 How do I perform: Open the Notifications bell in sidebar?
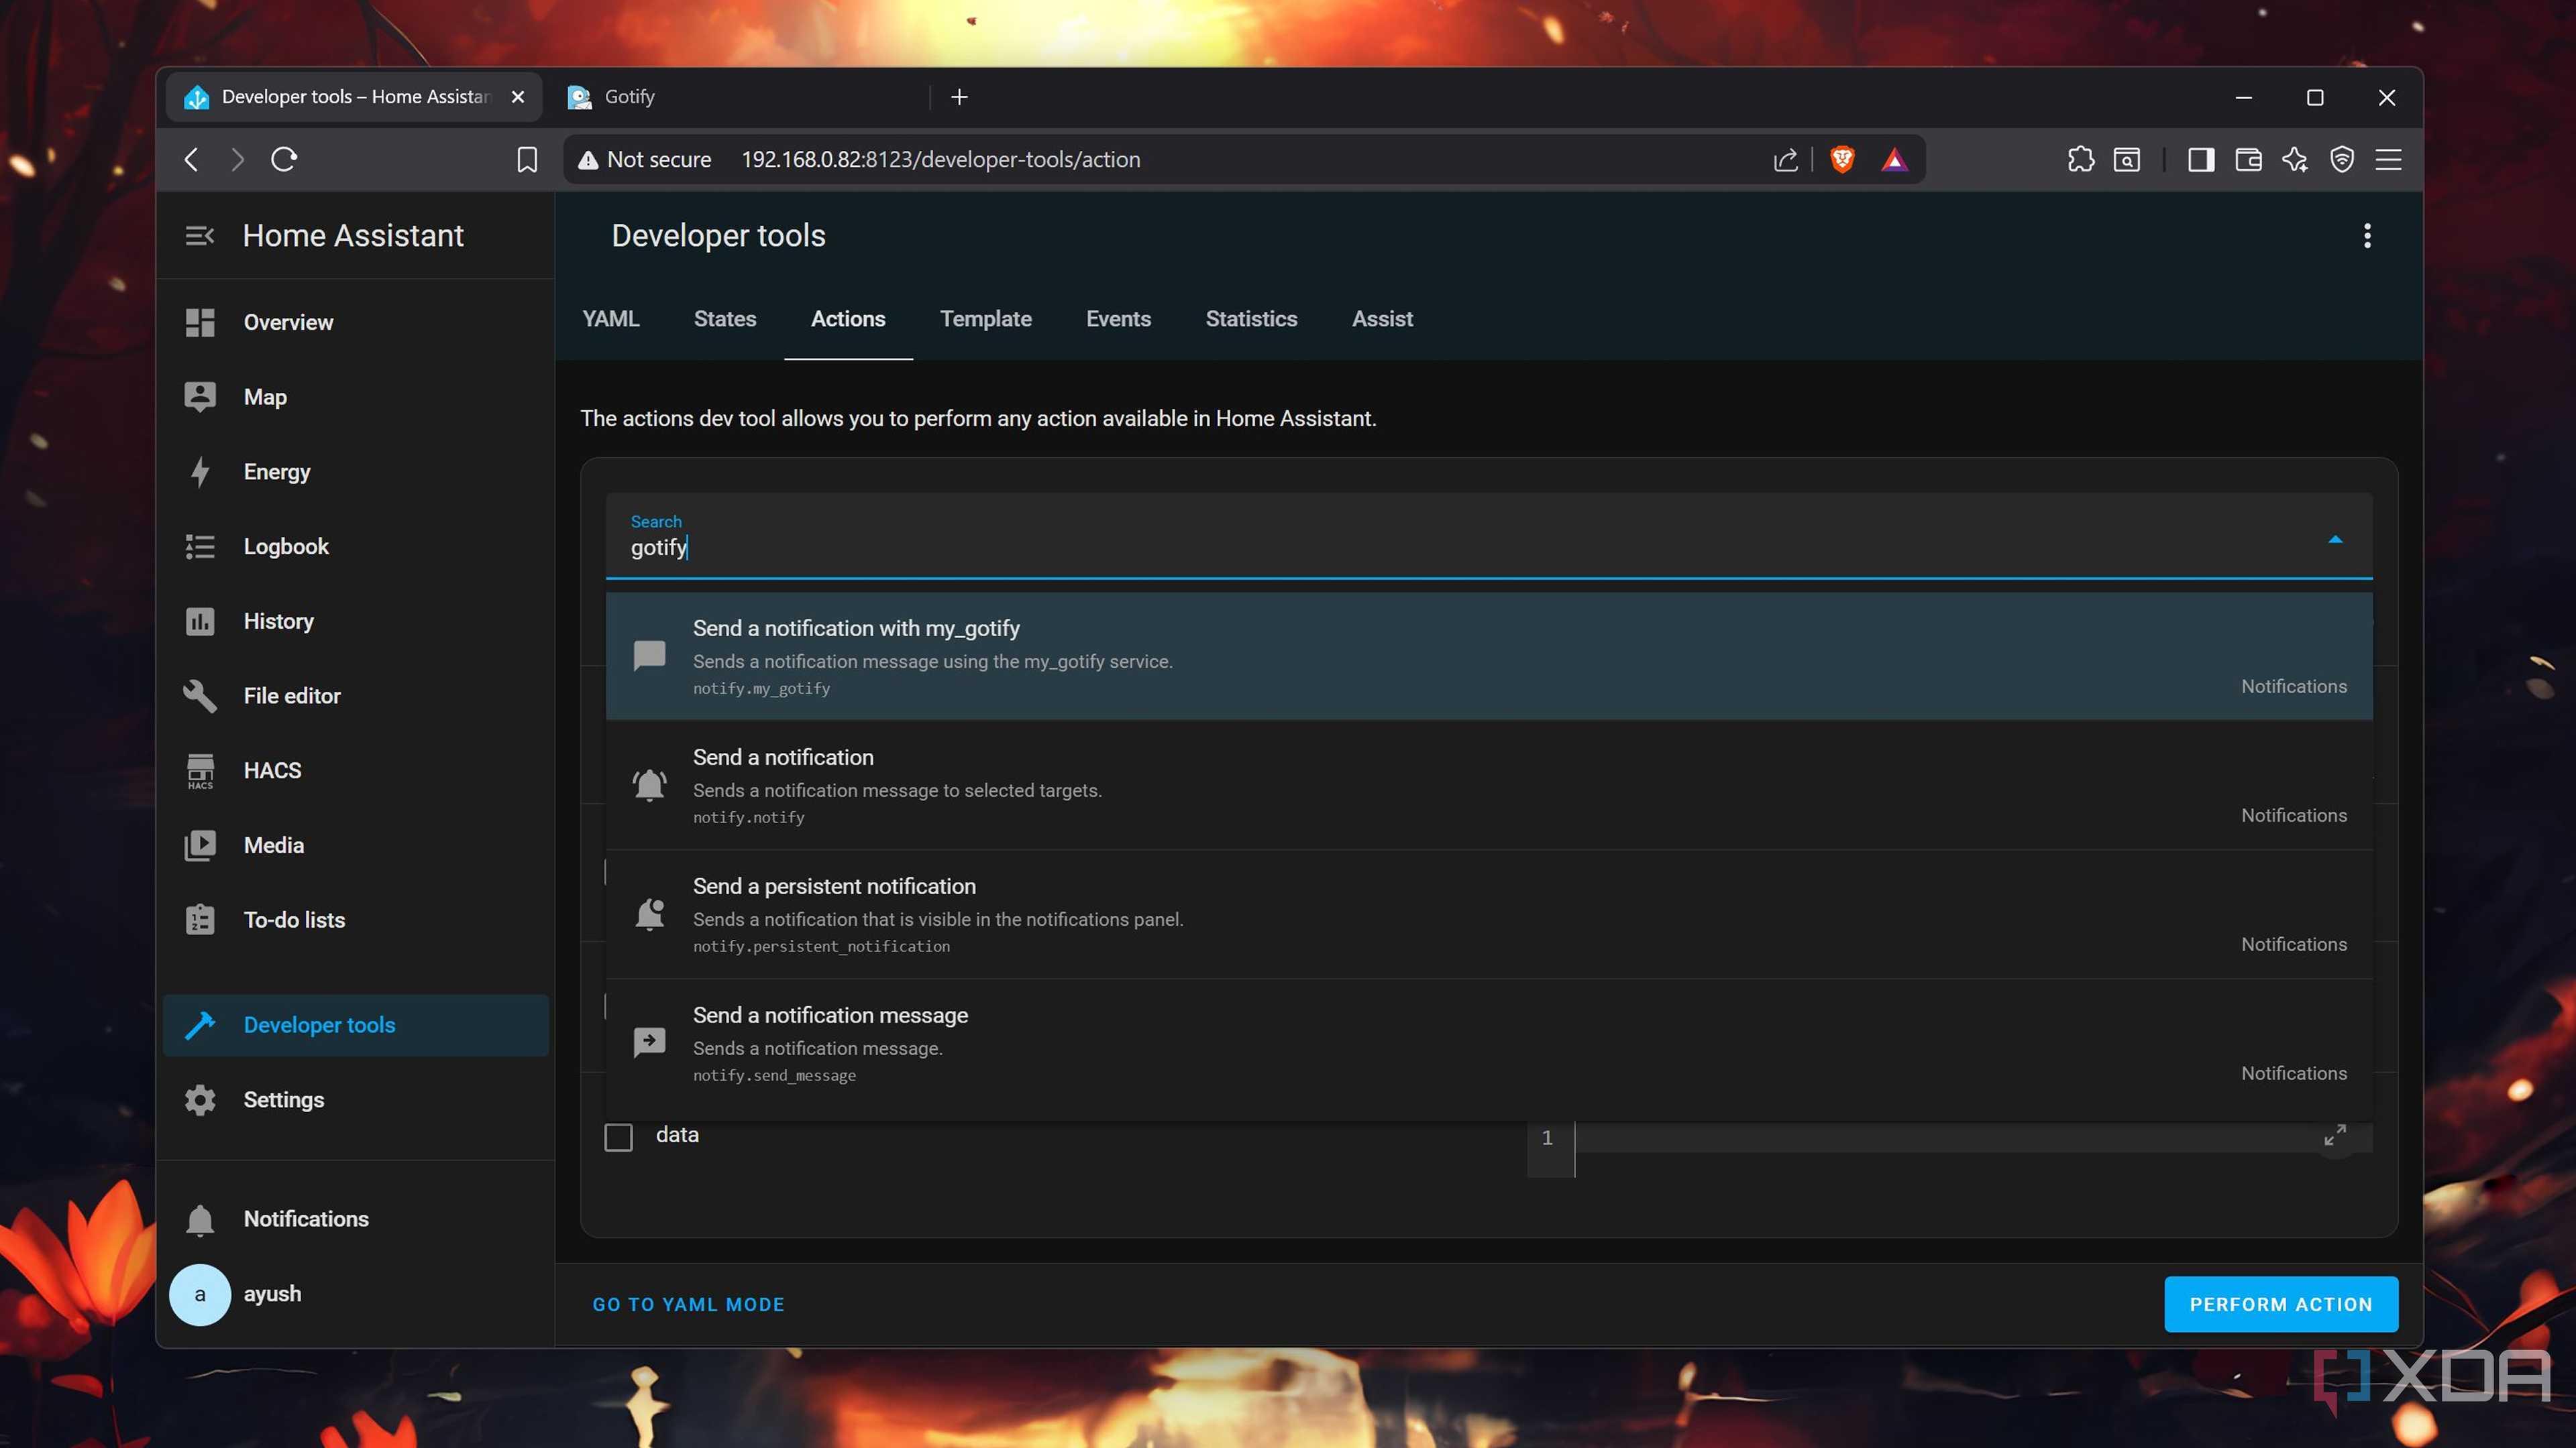pos(356,1219)
